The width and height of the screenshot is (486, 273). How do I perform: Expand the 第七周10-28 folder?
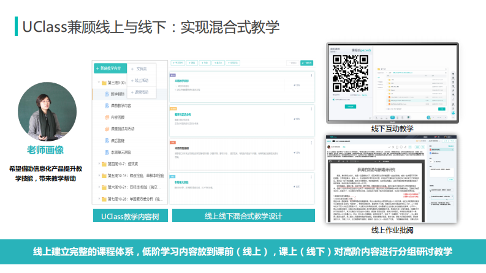[x=99, y=199]
